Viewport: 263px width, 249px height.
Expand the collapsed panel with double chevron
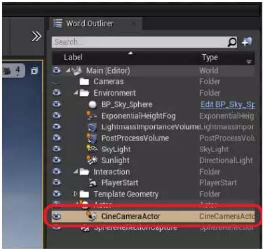click(x=36, y=36)
